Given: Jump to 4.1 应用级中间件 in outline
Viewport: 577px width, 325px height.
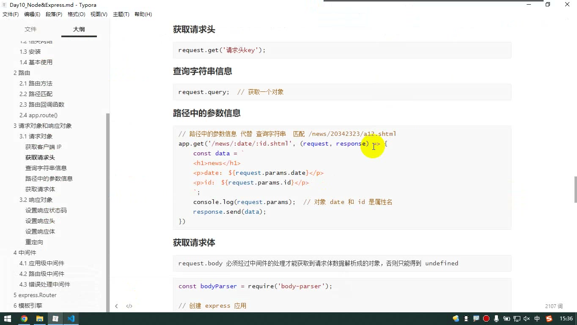Looking at the screenshot, I should [x=42, y=263].
